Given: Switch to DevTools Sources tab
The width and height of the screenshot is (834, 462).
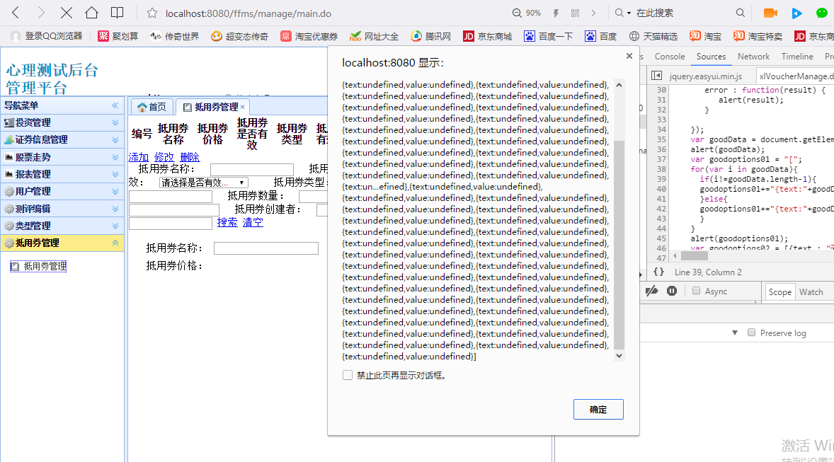Looking at the screenshot, I should [711, 57].
